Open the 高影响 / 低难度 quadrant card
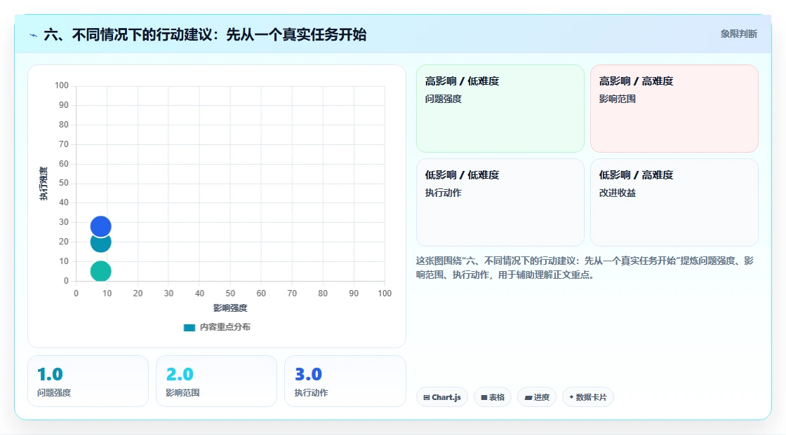786x435 pixels. [500, 108]
